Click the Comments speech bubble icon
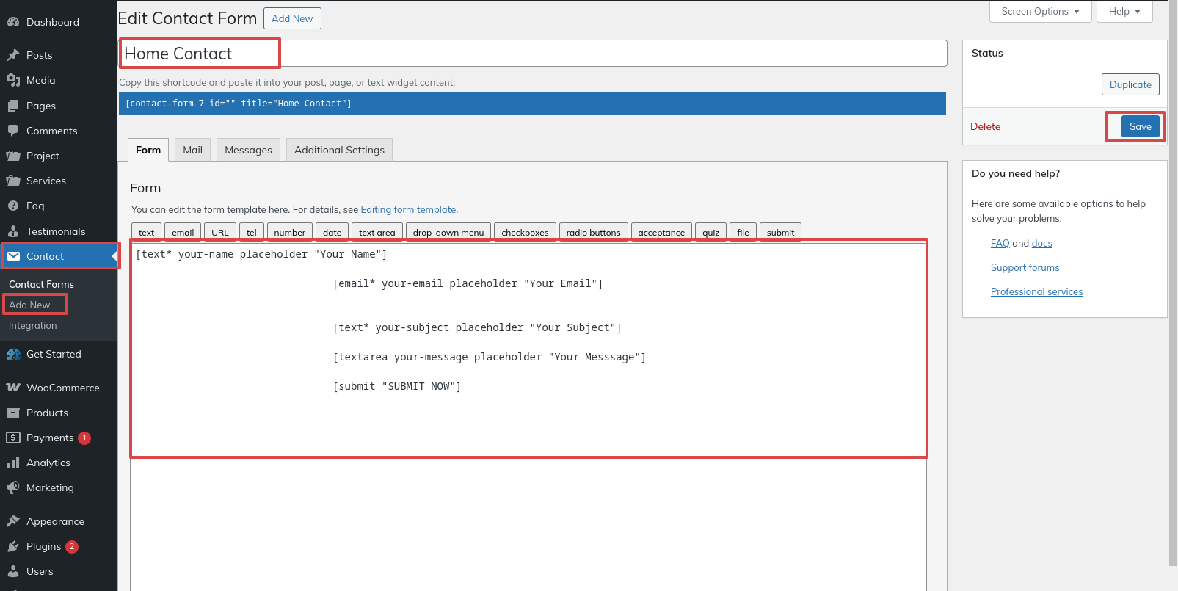 pyautogui.click(x=13, y=131)
